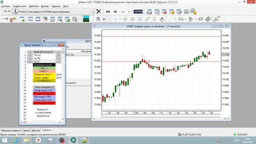Image resolution: width=256 pixels, height=144 pixels.
Task: Click left arrow beside TP:1x3 row
Action: 30,55
